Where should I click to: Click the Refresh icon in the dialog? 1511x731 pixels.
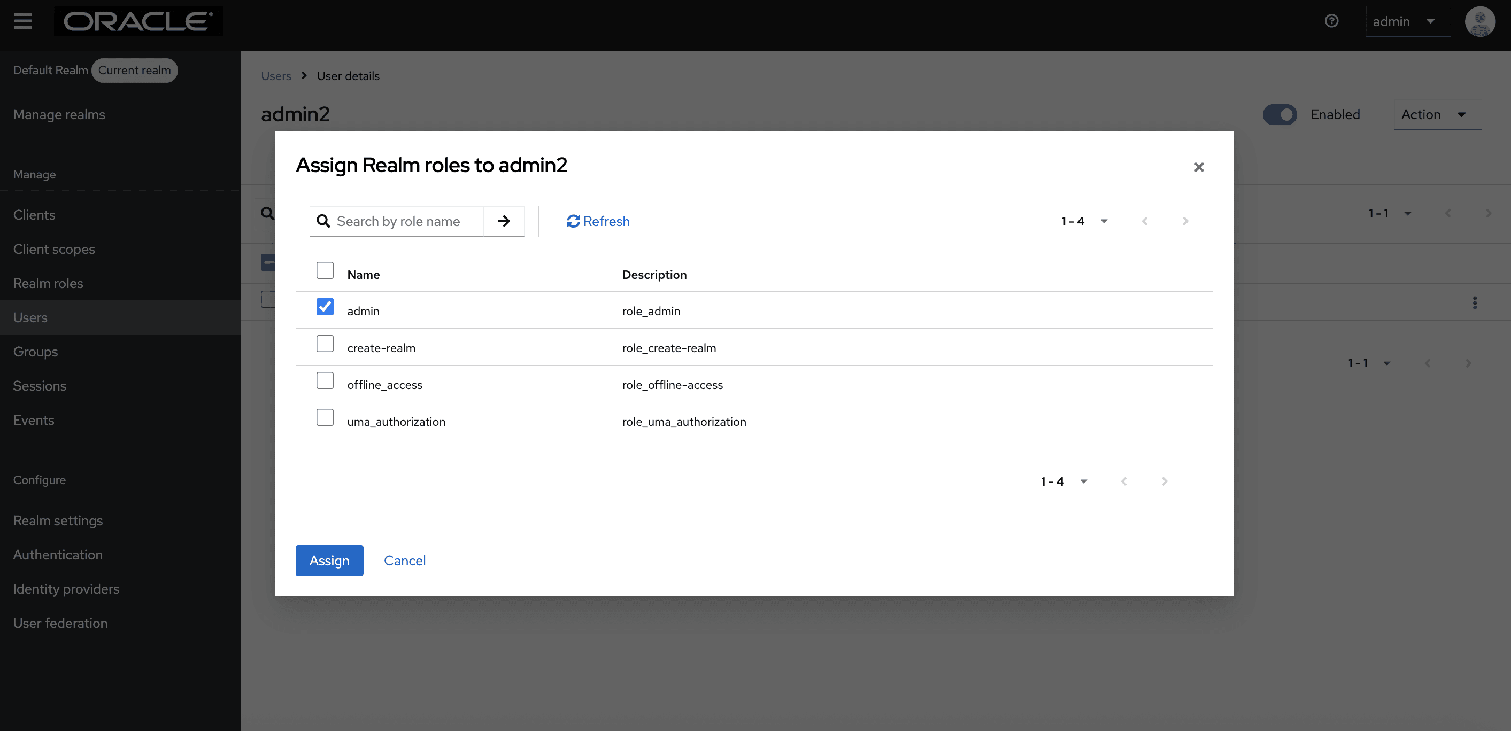point(574,221)
